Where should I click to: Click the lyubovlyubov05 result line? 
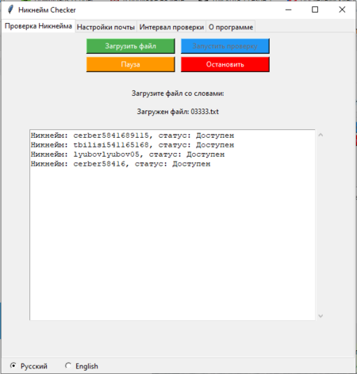point(128,155)
